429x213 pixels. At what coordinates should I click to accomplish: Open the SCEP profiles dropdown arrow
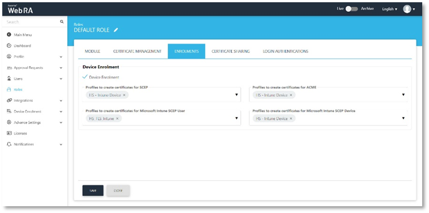pos(236,95)
